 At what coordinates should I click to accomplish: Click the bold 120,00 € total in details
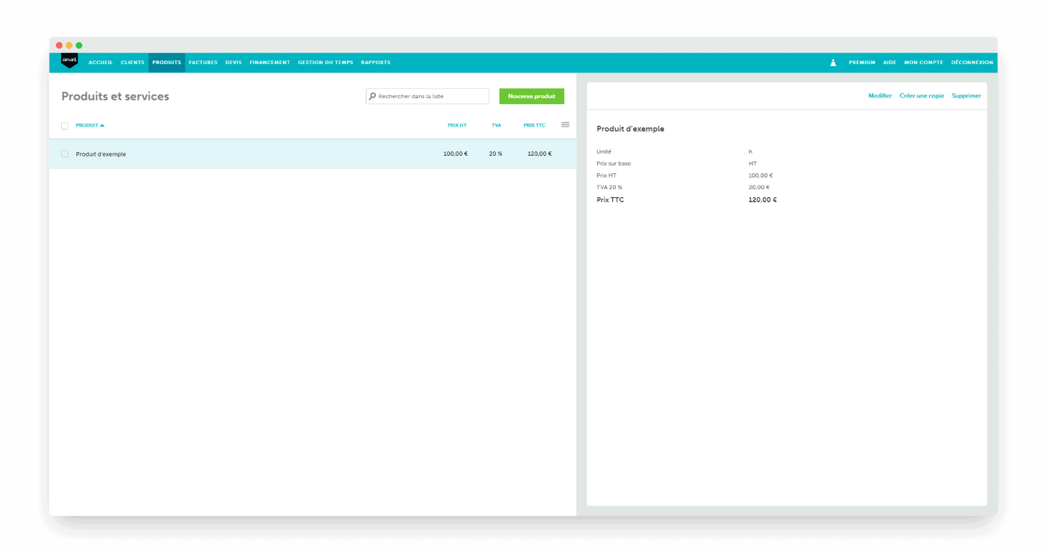tap(762, 200)
